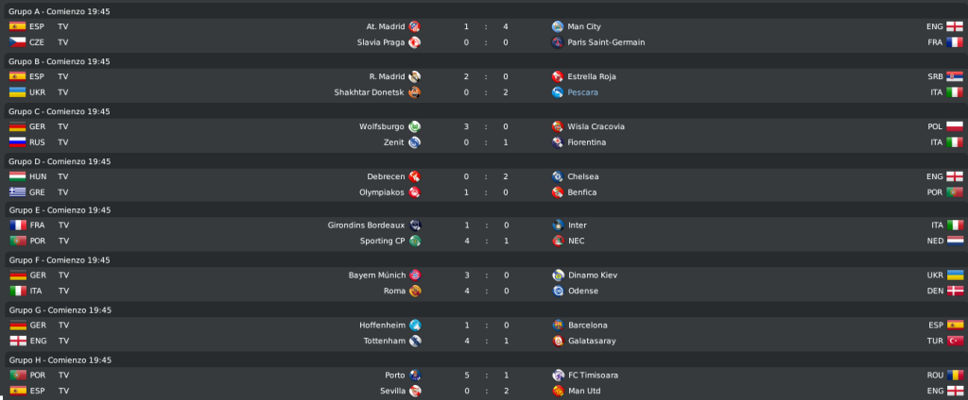Click the Spain flag beside At. Madrid row
This screenshot has width=968, height=400.
coord(17,26)
